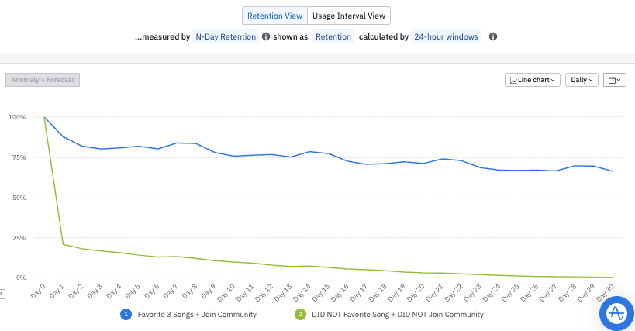This screenshot has width=635, height=331.
Task: Open the N-Day Retention dropdown
Action: [226, 36]
